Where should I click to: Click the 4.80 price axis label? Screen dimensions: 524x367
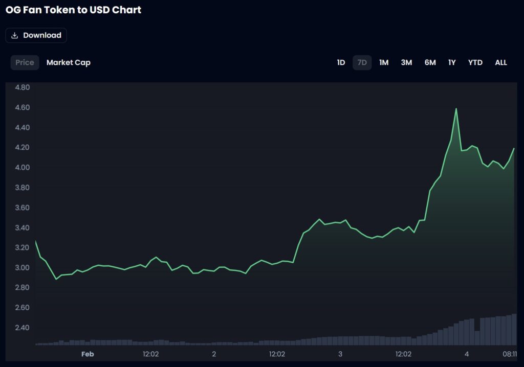(23, 87)
